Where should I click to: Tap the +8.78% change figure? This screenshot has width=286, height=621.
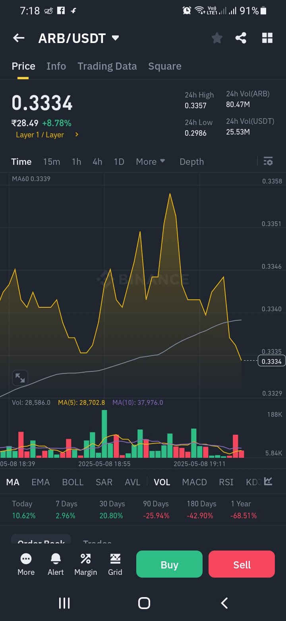pos(57,123)
